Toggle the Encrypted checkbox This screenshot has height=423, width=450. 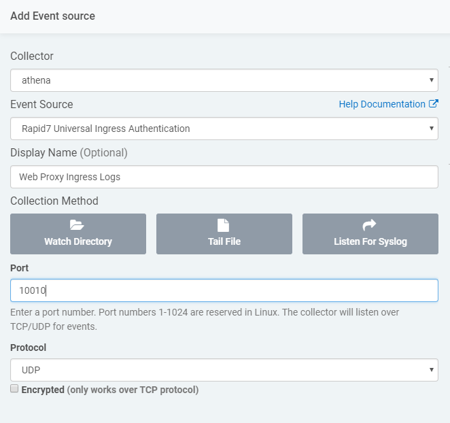(x=14, y=390)
